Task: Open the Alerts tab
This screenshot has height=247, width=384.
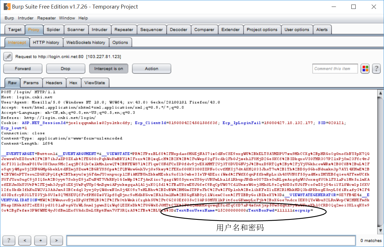Action: pos(322,29)
